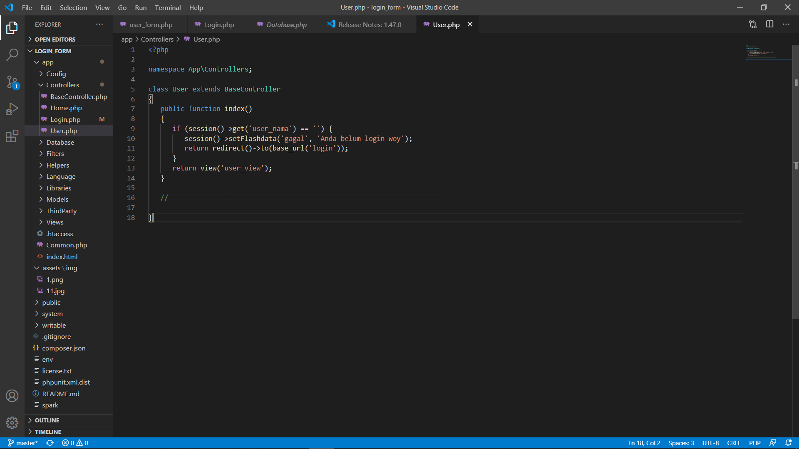Click User.php in breadcrumb
The width and height of the screenshot is (799, 449).
click(206, 39)
